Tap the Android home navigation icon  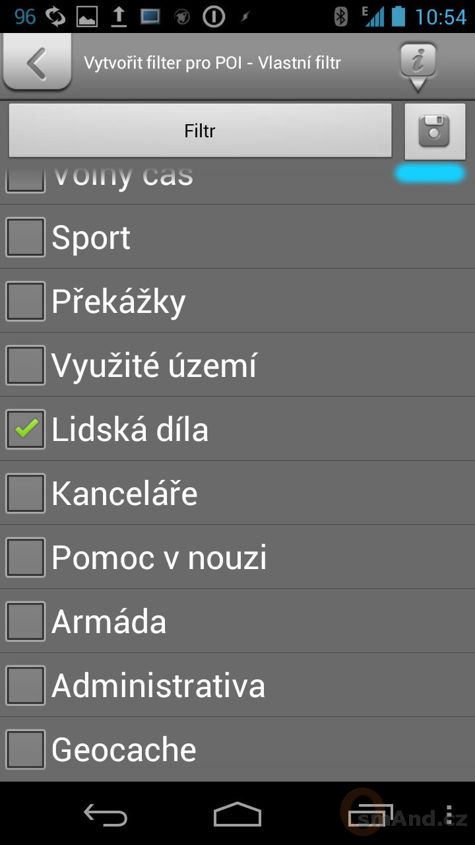pyautogui.click(x=237, y=815)
